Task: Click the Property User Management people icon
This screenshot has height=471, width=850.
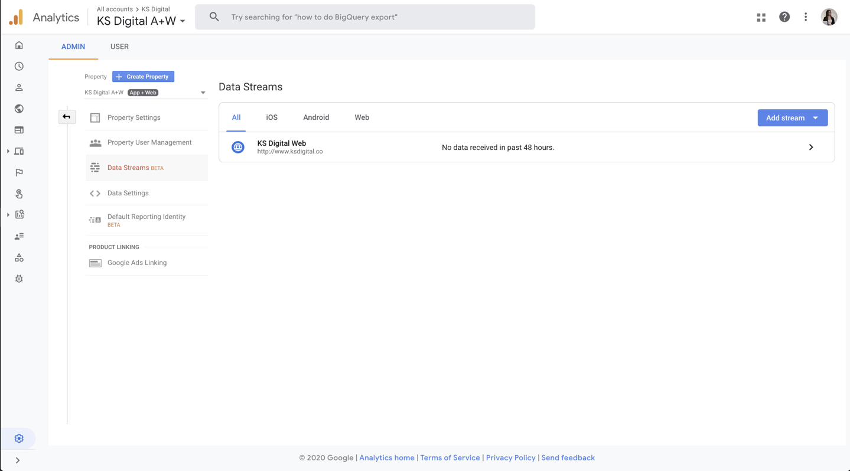Action: click(x=95, y=143)
